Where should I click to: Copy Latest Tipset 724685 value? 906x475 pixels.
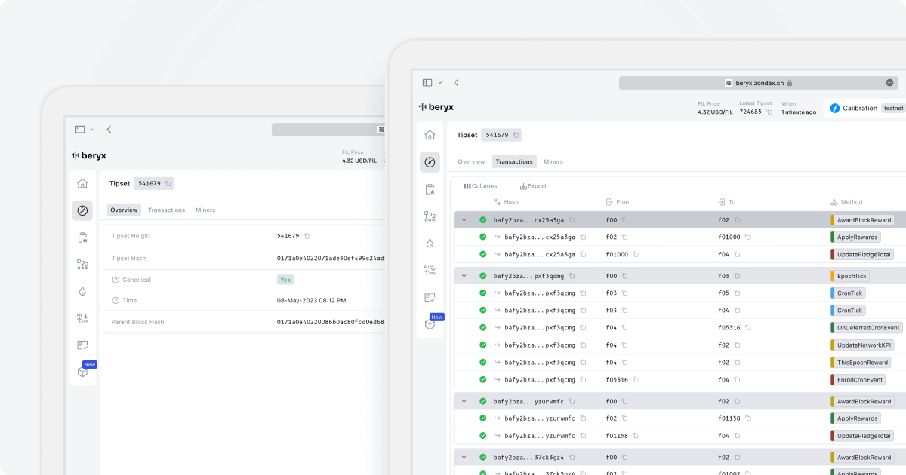pos(769,112)
